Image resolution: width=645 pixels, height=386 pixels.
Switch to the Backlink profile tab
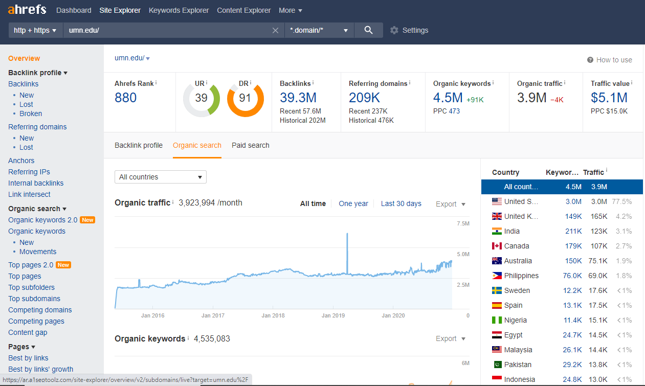(x=139, y=145)
